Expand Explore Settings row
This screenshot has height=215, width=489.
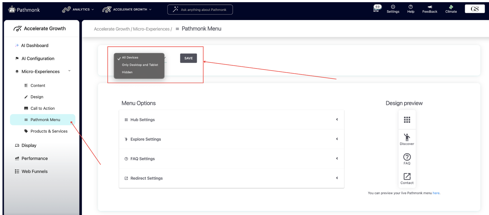(232, 139)
